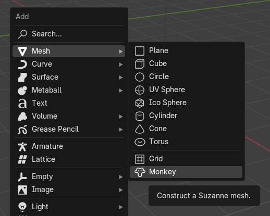Expand the Empty submenu arrow
Image resolution: width=270 pixels, height=216 pixels.
120,177
